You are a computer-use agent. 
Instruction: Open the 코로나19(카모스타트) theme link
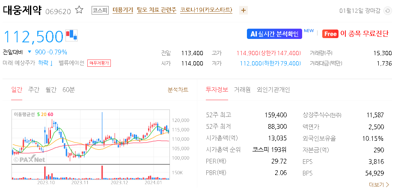(x=206, y=10)
